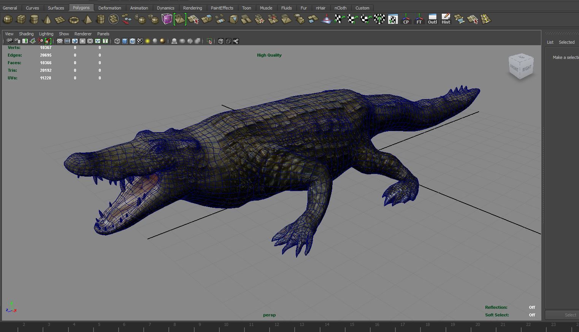Create a polygon cube from the shelf
This screenshot has width=579, height=332.
click(21, 19)
